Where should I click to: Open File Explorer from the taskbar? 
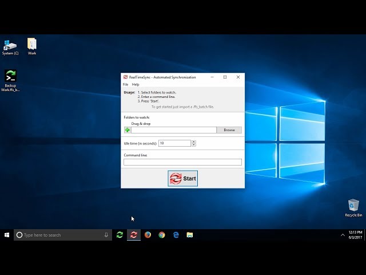click(190, 235)
